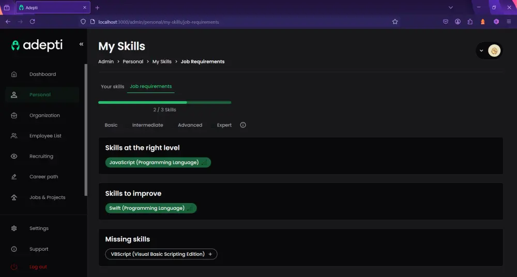Click the Swift (Programming Language) chip

150,208
